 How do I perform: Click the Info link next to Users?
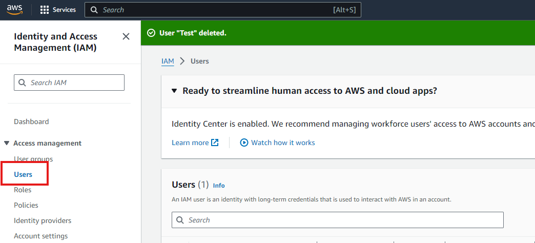point(219,186)
